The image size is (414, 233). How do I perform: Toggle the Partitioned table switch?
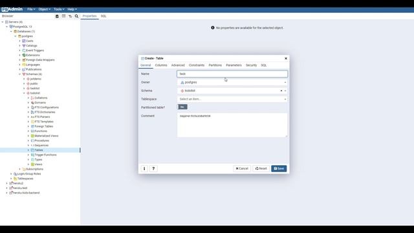click(x=182, y=107)
